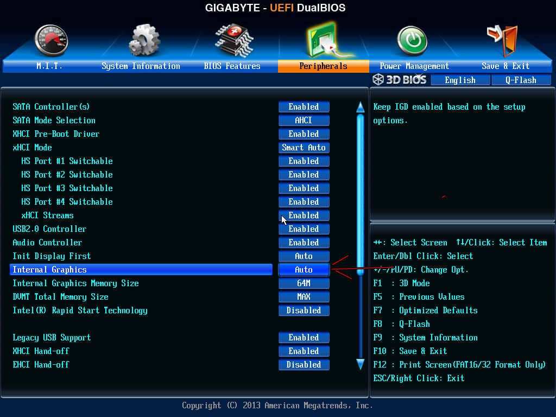Click the scroll up arrow
Screen dimensions: 556x417
pyautogui.click(x=361, y=107)
